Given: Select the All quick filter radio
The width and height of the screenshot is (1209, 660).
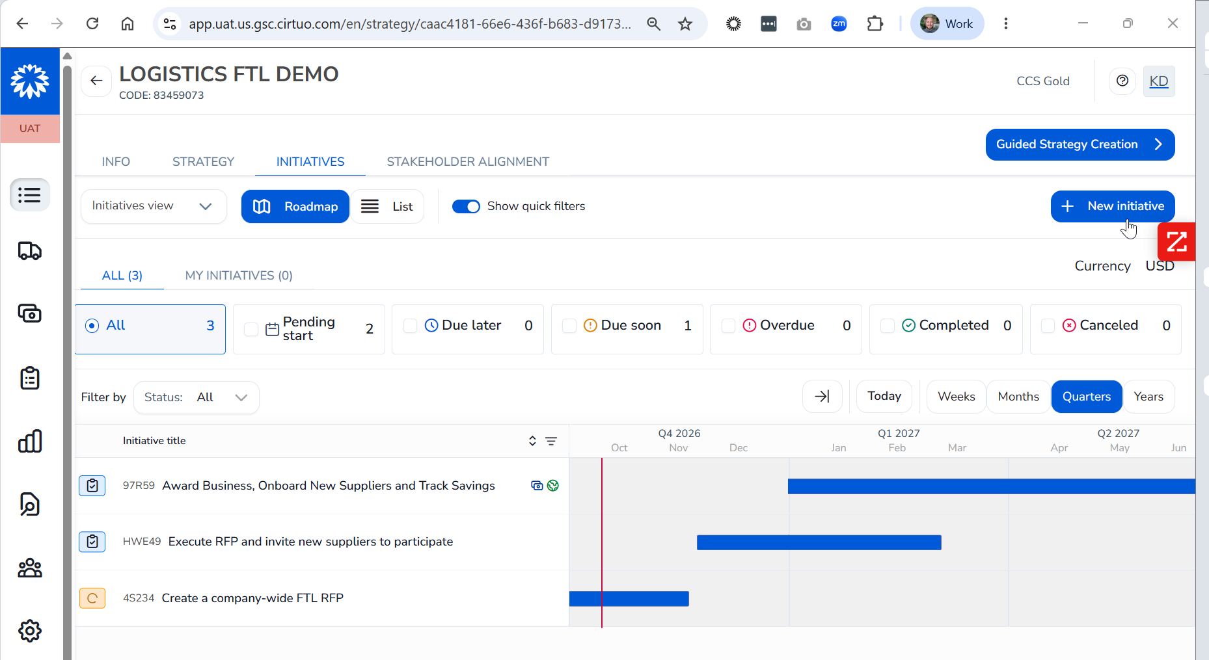Looking at the screenshot, I should point(92,326).
